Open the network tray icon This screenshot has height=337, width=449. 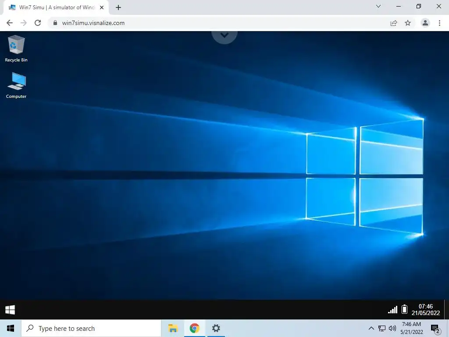click(382, 328)
